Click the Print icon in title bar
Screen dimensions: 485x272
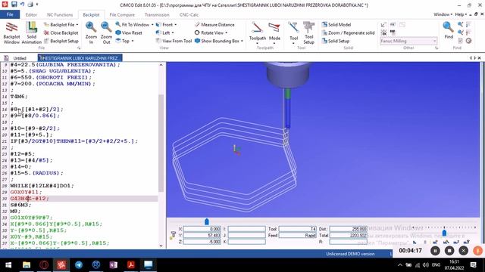coord(30,5)
